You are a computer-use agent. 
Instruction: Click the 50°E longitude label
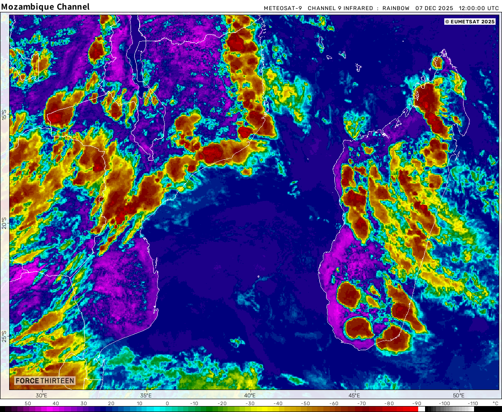point(458,396)
